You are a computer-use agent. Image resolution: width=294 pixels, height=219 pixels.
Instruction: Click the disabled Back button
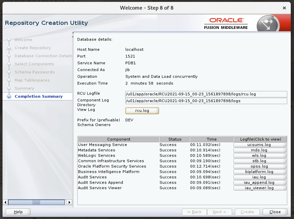(x=194, y=212)
